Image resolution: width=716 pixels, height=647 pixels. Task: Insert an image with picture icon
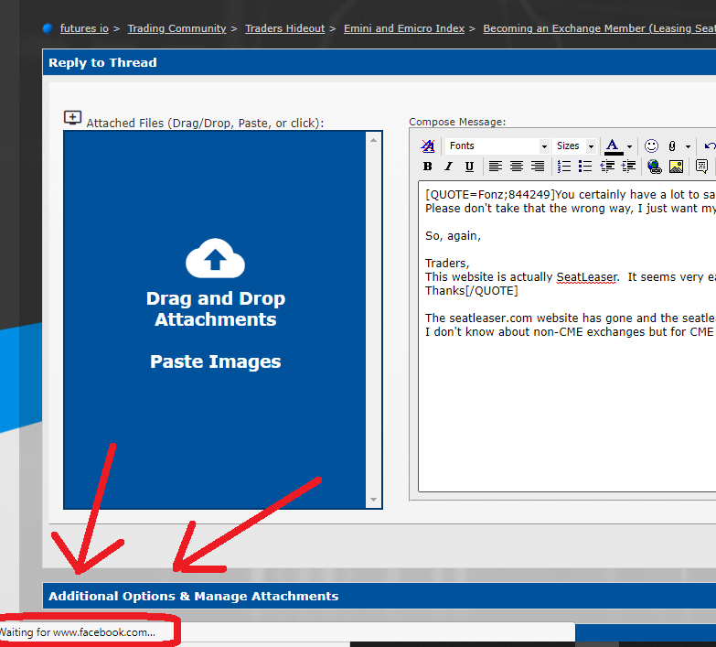click(676, 167)
